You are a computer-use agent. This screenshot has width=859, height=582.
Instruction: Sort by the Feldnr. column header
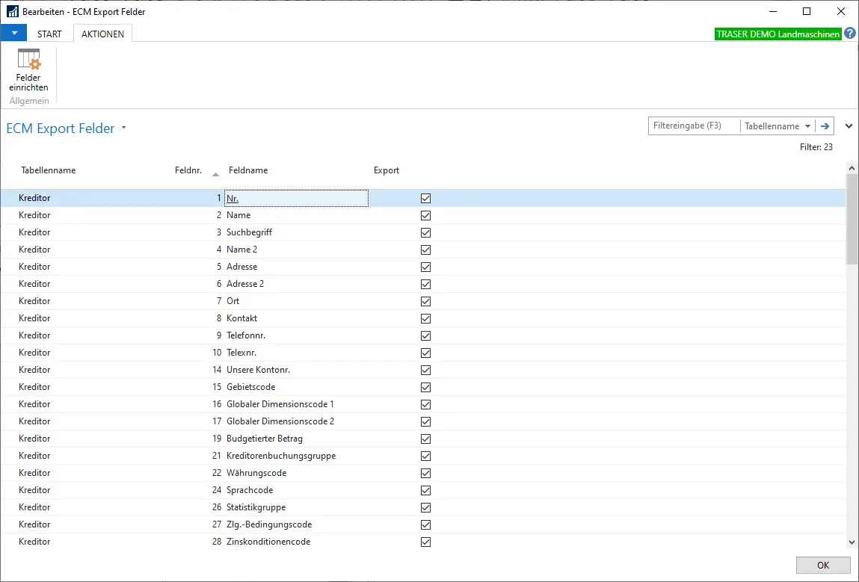click(x=188, y=170)
